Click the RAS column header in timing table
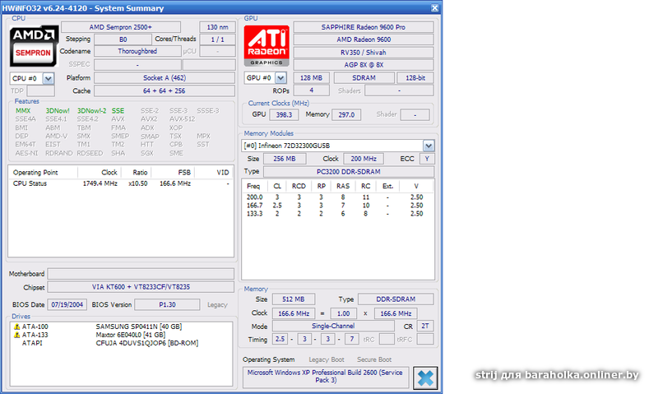Viewport: 658px width, 394px height. [x=343, y=186]
